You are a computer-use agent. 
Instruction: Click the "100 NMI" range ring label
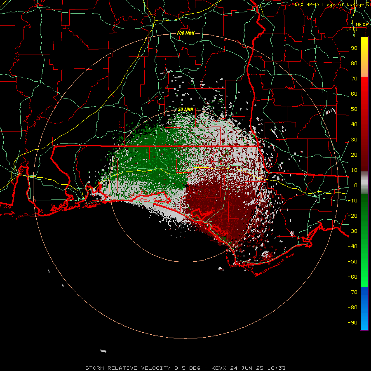click(x=185, y=33)
